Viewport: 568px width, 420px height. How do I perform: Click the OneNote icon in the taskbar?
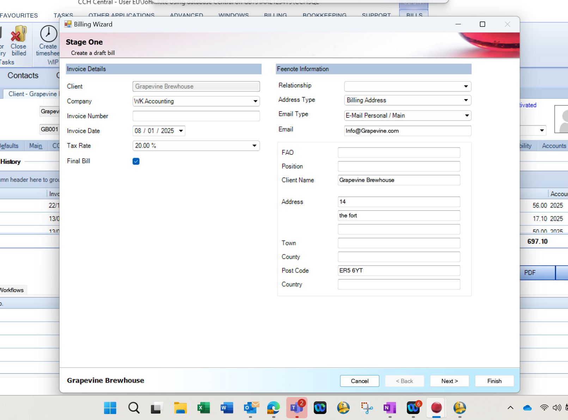pos(389,408)
